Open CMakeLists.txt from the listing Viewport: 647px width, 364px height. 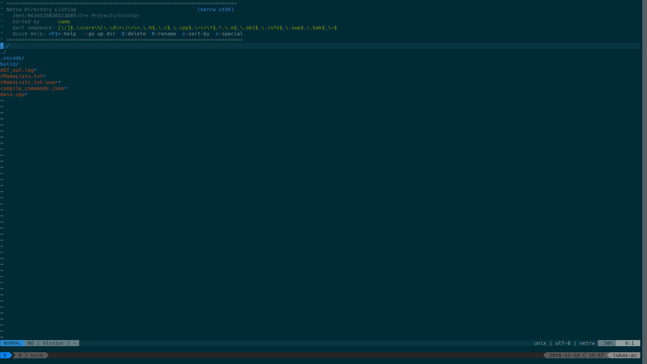tap(21, 76)
